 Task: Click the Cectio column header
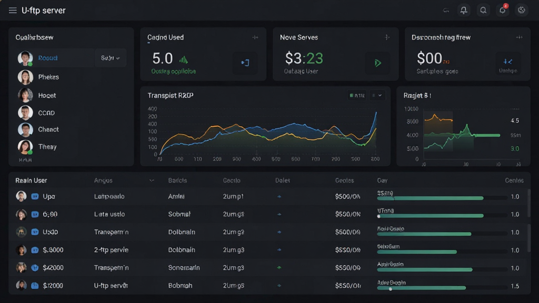[232, 180]
